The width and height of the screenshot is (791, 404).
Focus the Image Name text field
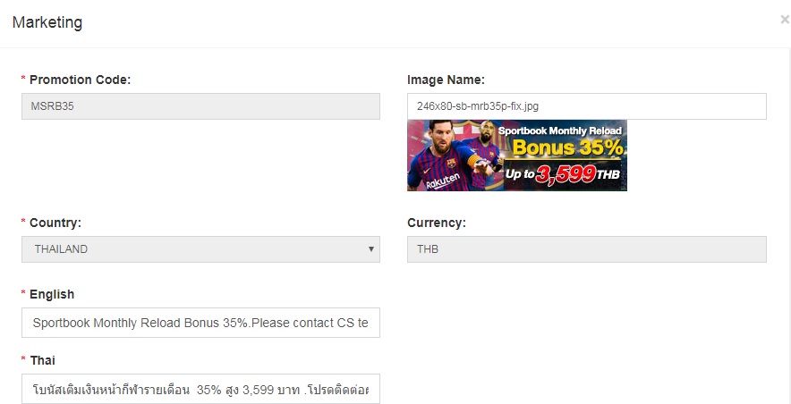pyautogui.click(x=587, y=106)
